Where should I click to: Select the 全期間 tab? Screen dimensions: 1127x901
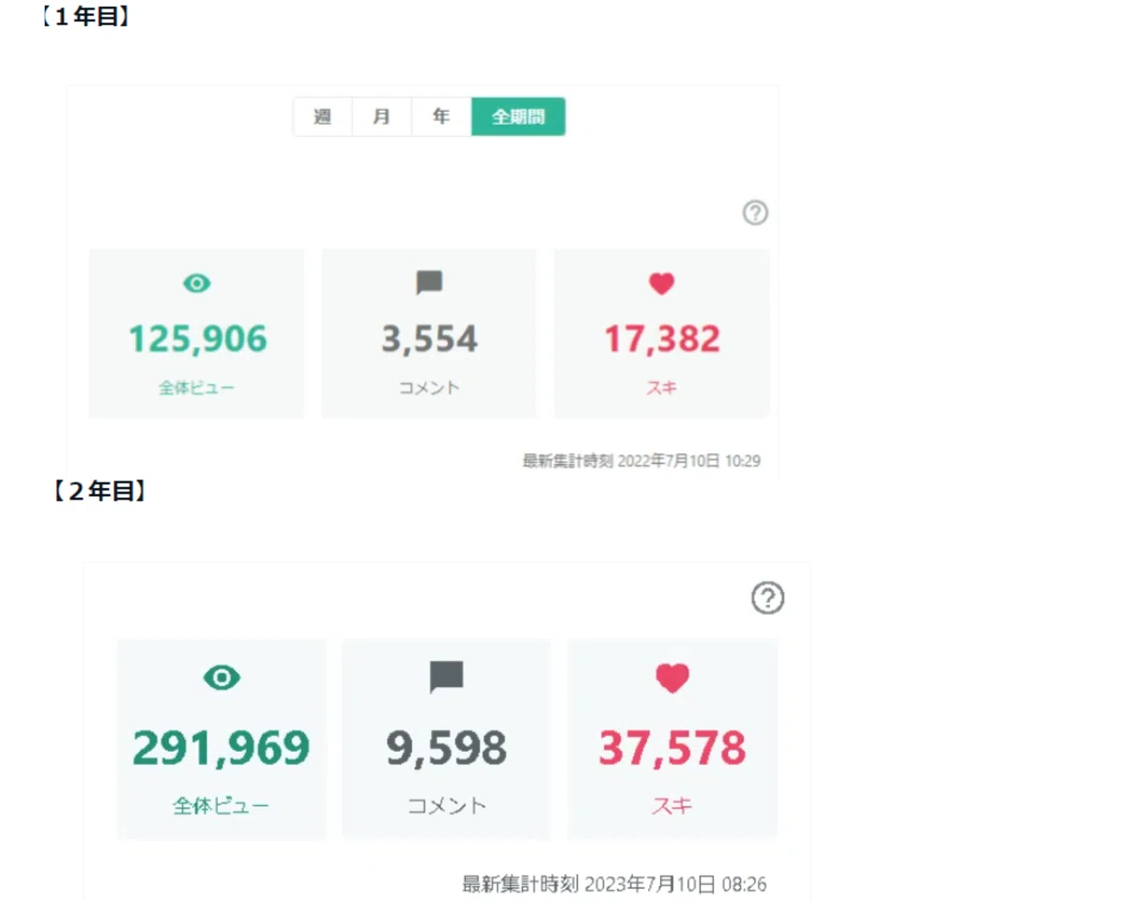pyautogui.click(x=518, y=117)
